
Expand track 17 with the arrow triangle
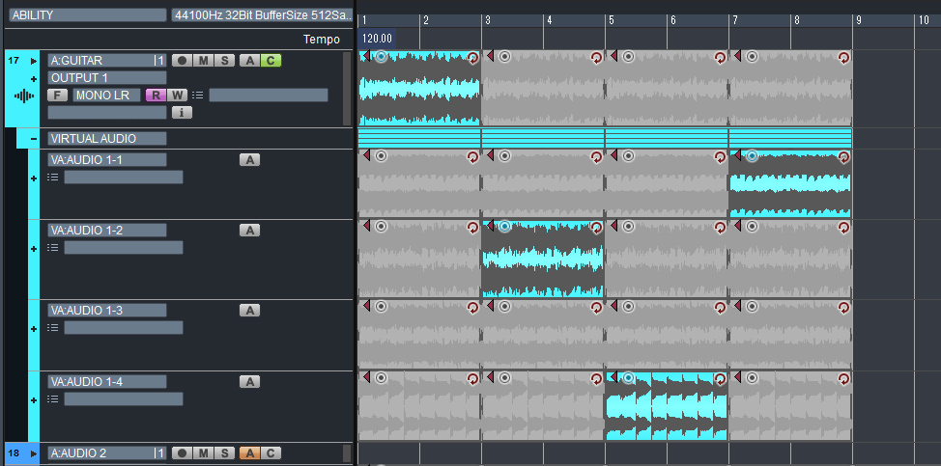click(x=34, y=61)
